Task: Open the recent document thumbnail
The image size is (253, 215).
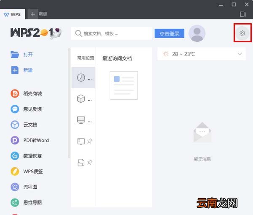Action: point(124,85)
